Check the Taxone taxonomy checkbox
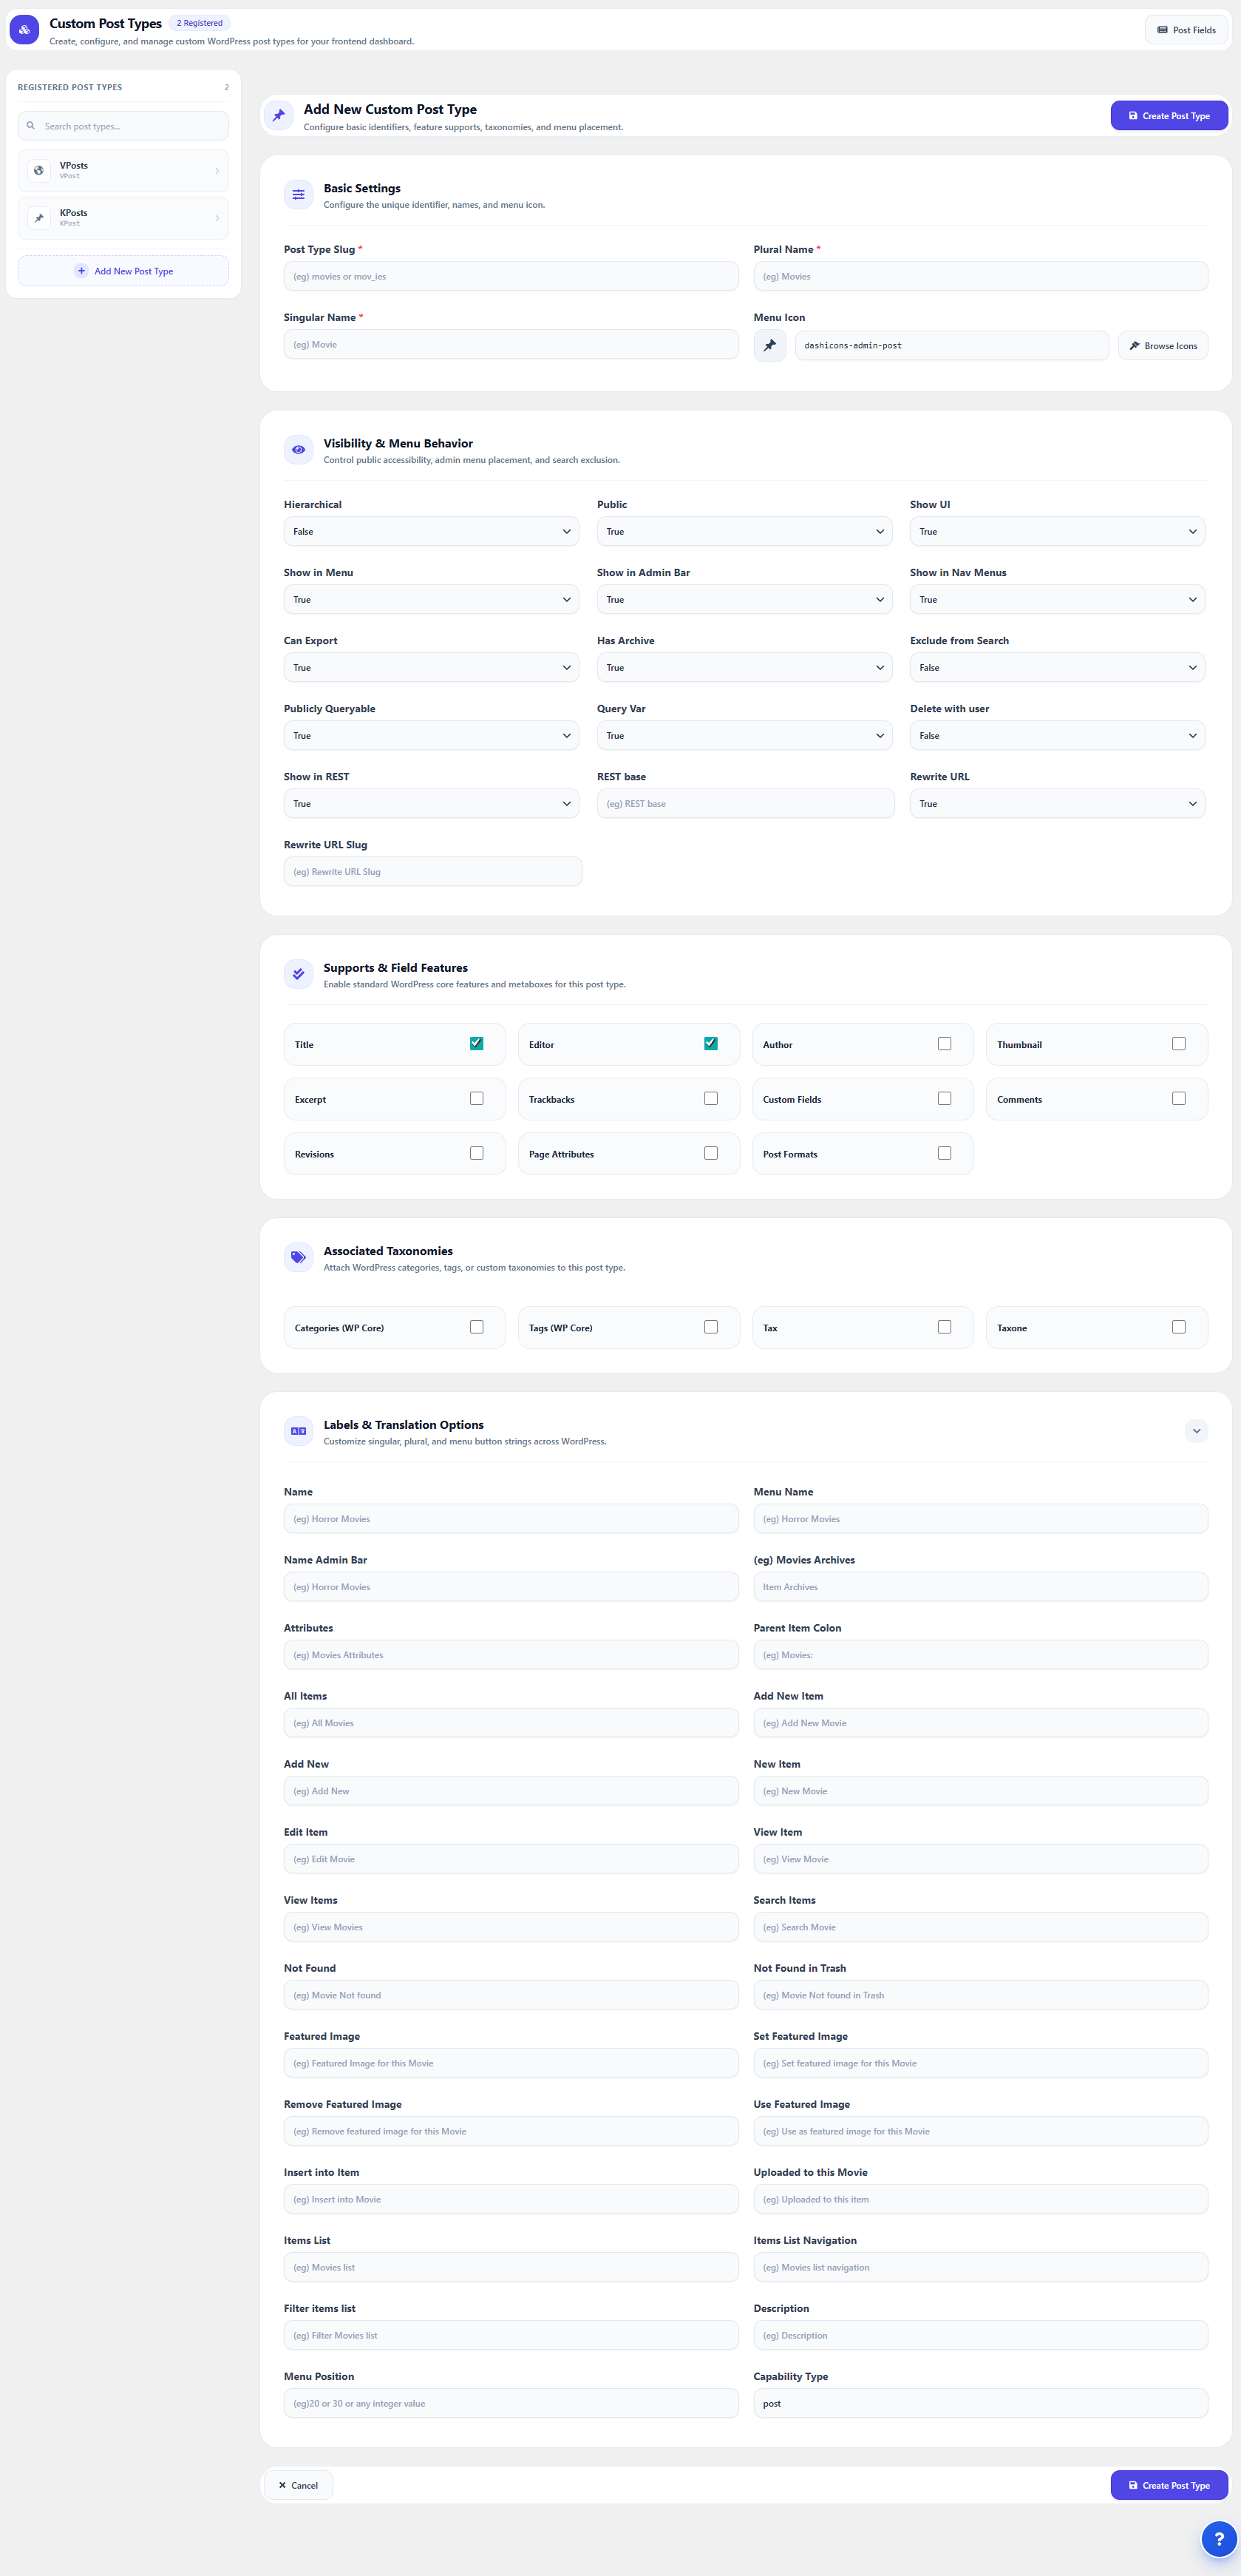 coord(1179,1328)
